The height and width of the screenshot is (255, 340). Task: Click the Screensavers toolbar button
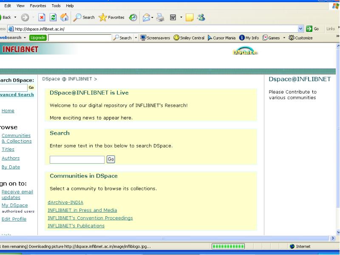(x=155, y=38)
